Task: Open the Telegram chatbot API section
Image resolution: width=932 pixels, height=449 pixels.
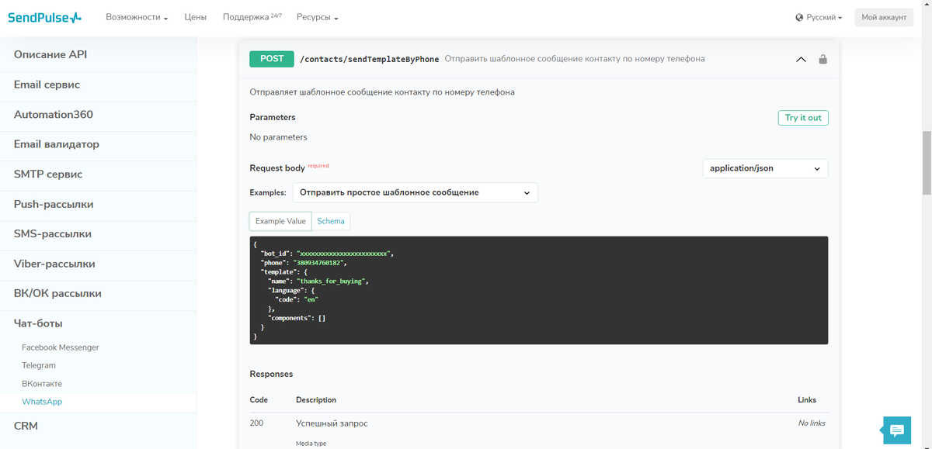Action: pyautogui.click(x=39, y=365)
